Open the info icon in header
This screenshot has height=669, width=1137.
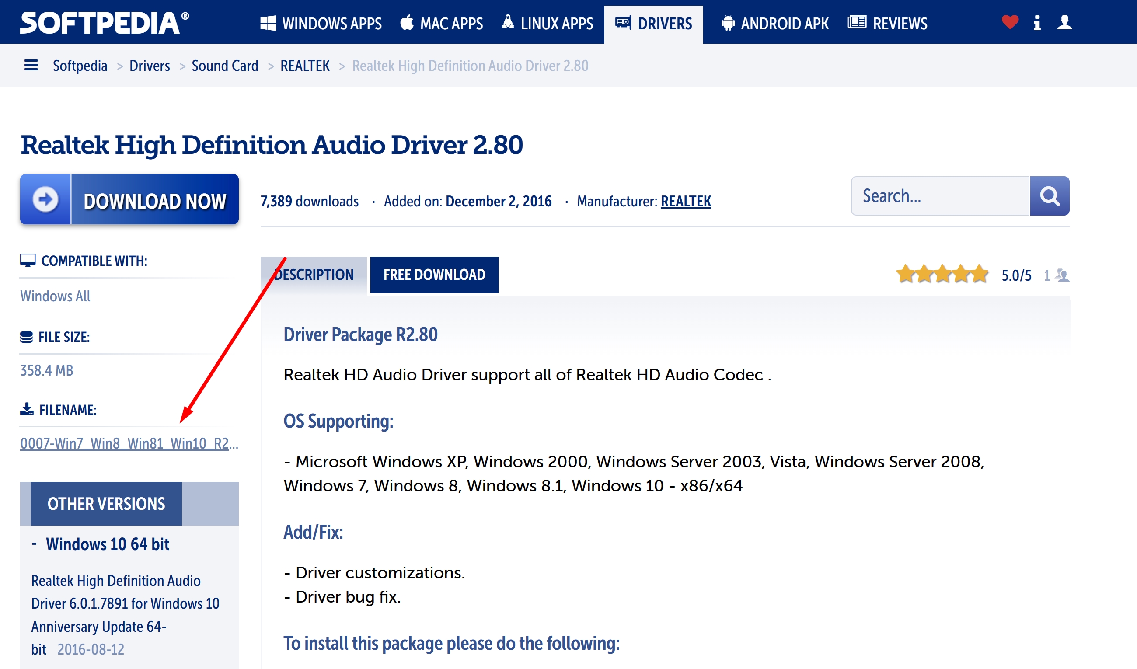coord(1037,23)
